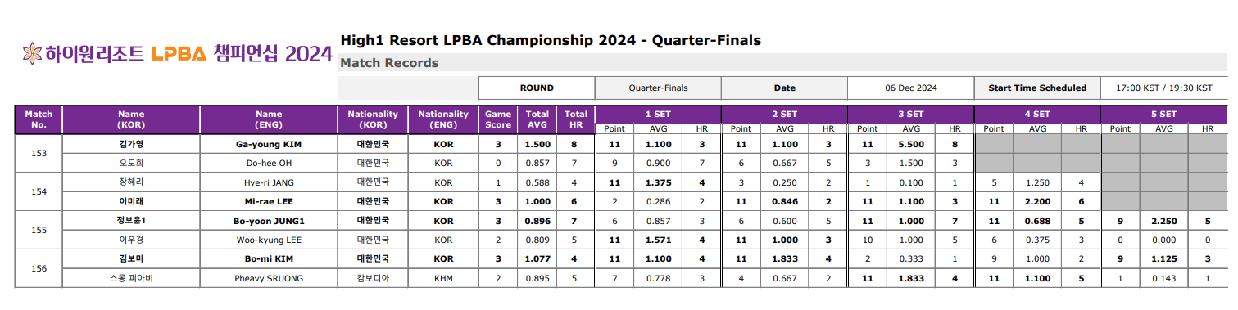The height and width of the screenshot is (310, 1238).
Task: Click the Quarter-Finals round value cell
Action: (x=658, y=88)
